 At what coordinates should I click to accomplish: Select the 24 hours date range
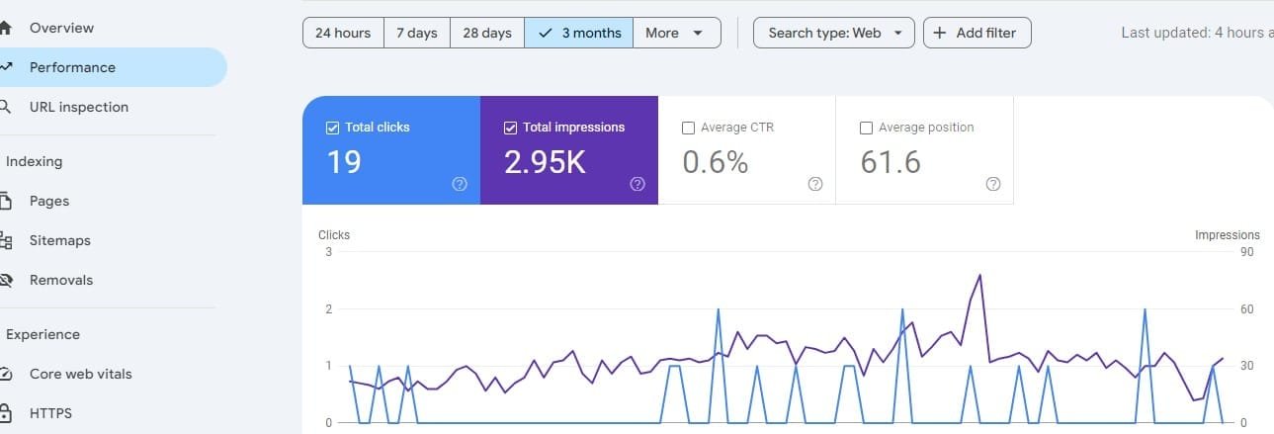[343, 33]
